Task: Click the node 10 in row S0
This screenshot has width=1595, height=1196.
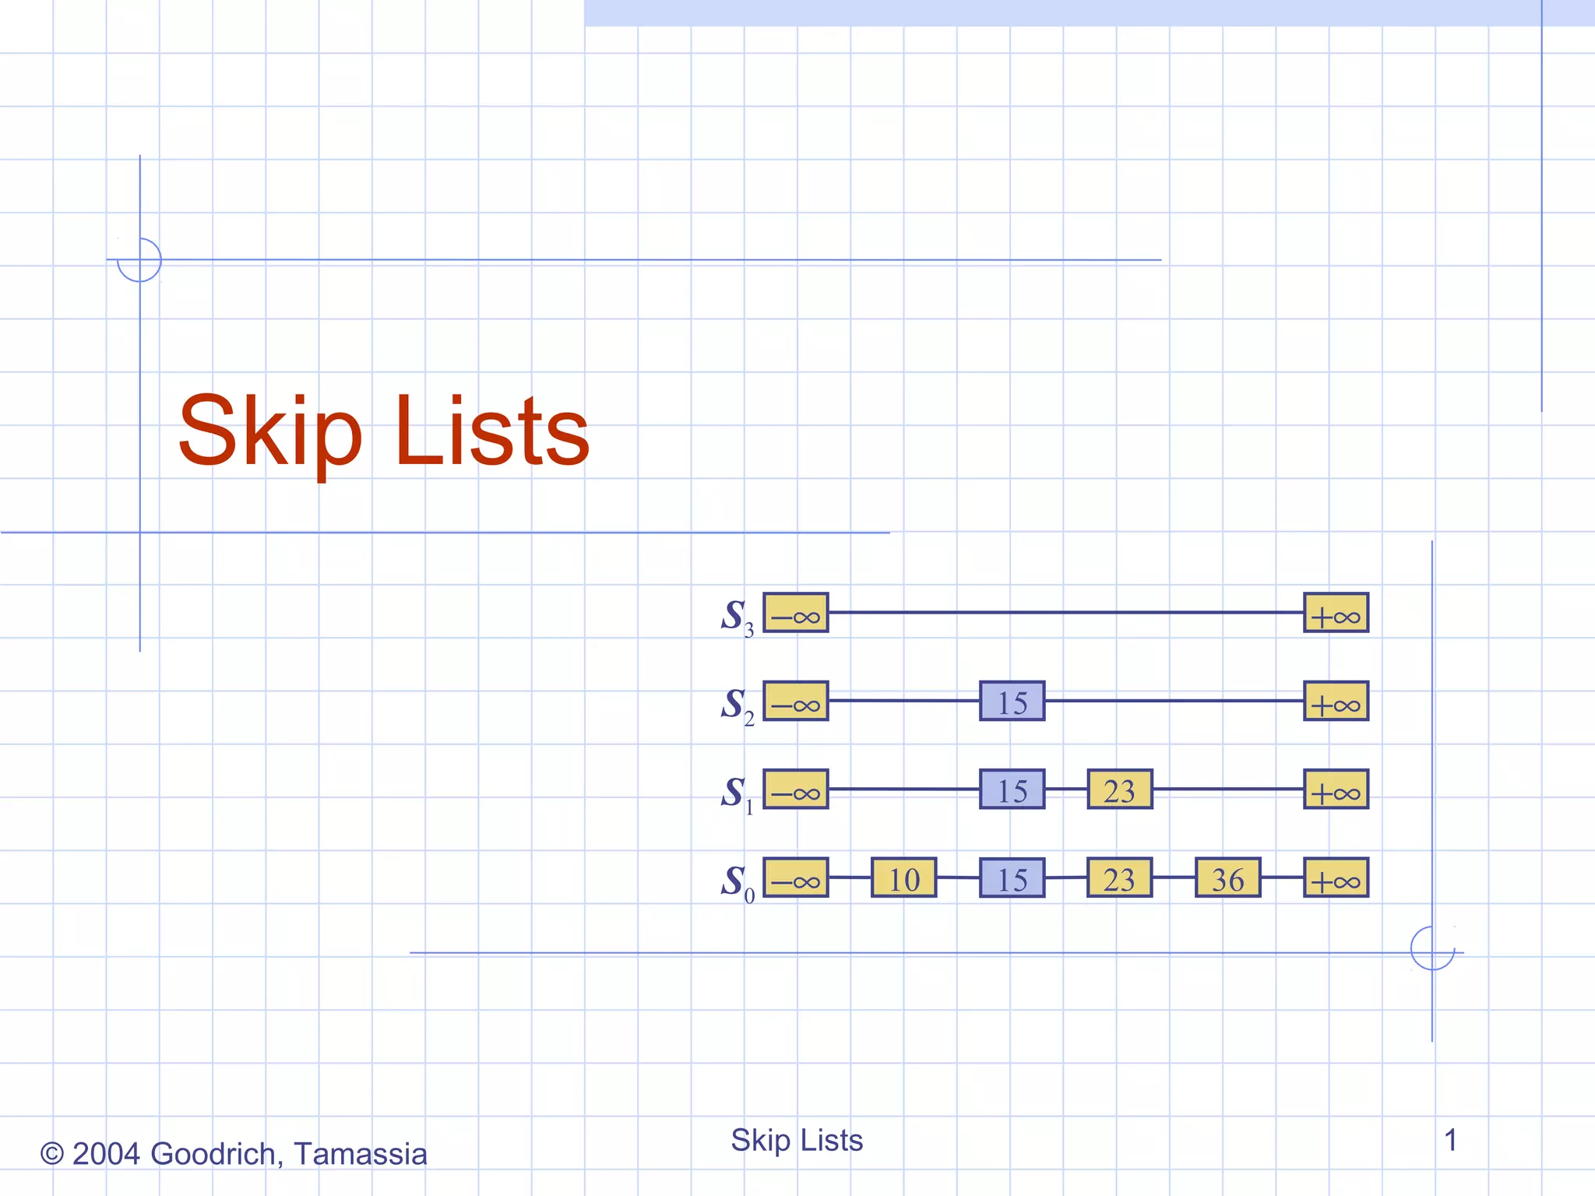Action: point(903,878)
